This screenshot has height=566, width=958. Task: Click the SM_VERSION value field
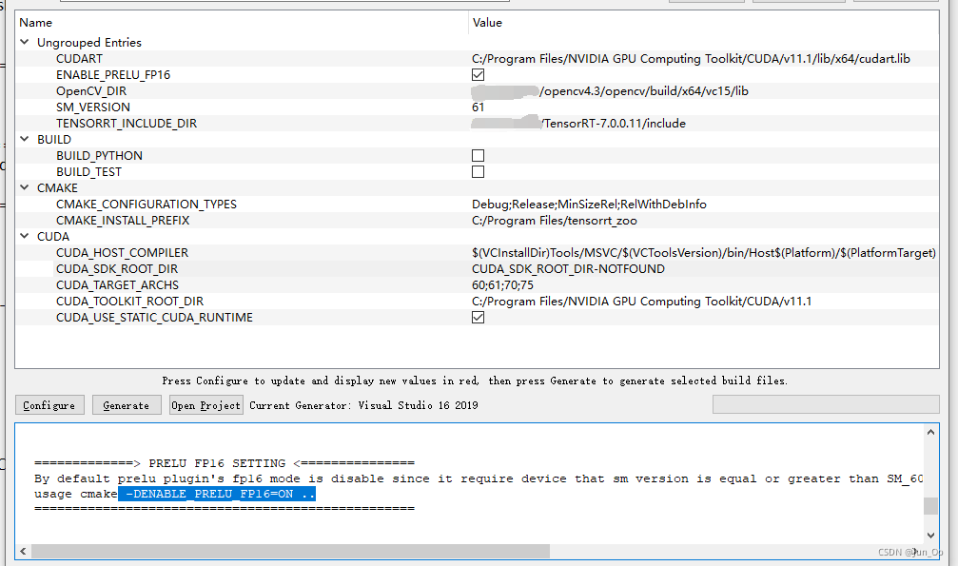tap(523, 107)
